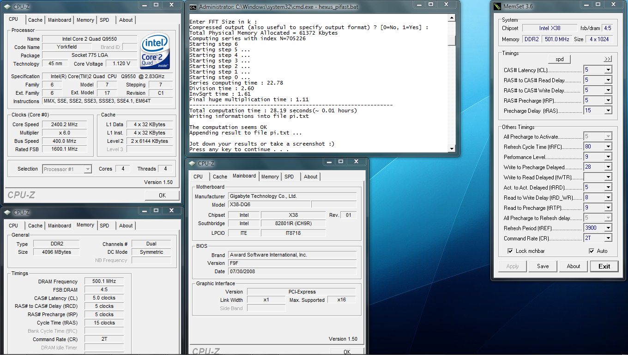The image size is (628, 355).
Task: Open About tab in top CPU-Z window
Action: (126, 20)
